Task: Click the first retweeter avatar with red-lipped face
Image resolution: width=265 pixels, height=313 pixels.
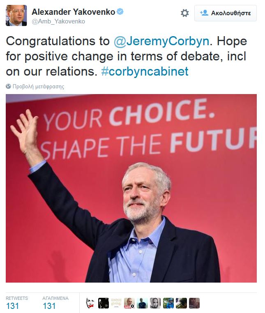Action: (91, 303)
